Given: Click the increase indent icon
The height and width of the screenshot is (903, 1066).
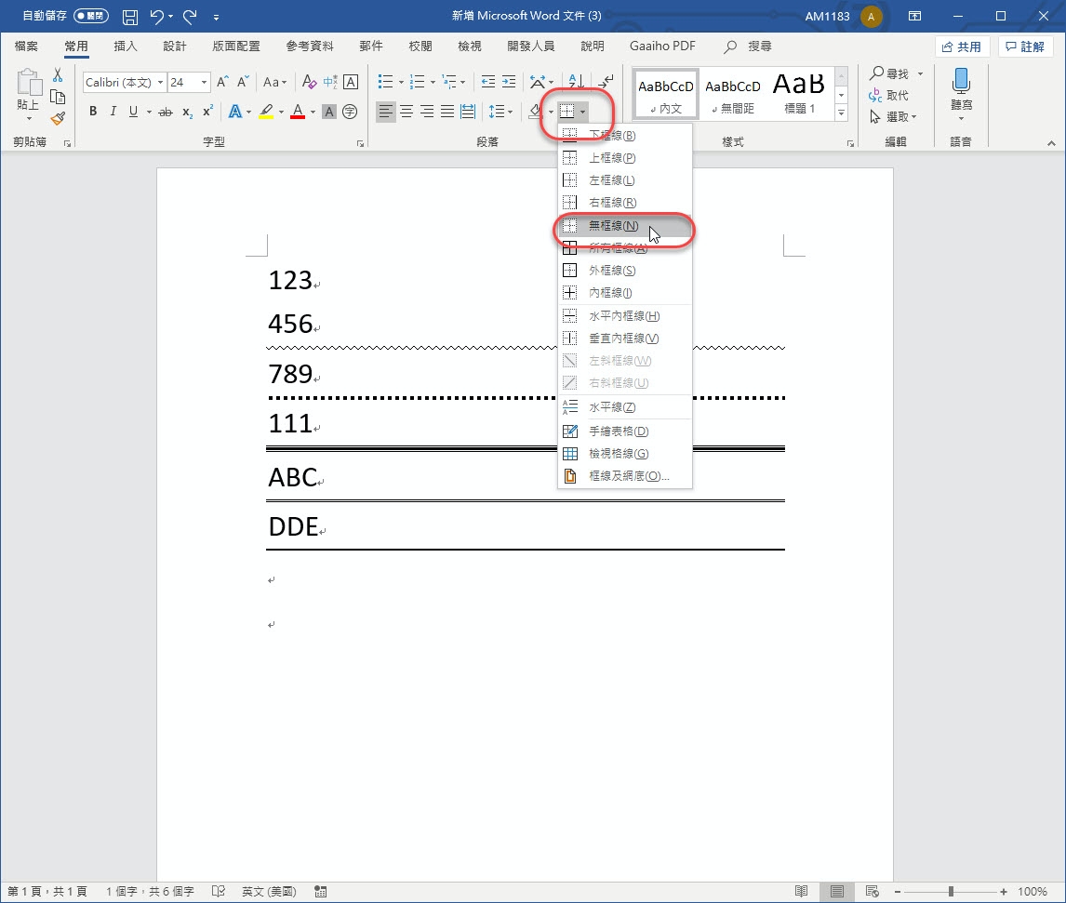Looking at the screenshot, I should 508,83.
